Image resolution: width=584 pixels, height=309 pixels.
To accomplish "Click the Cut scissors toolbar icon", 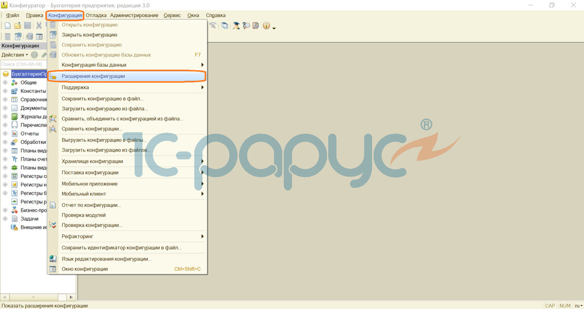I will 38,25.
